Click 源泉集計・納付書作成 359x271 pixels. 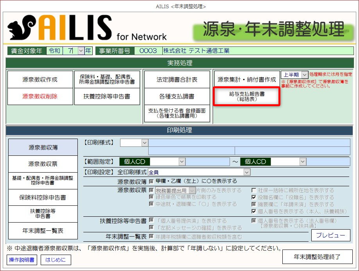coord(246,80)
